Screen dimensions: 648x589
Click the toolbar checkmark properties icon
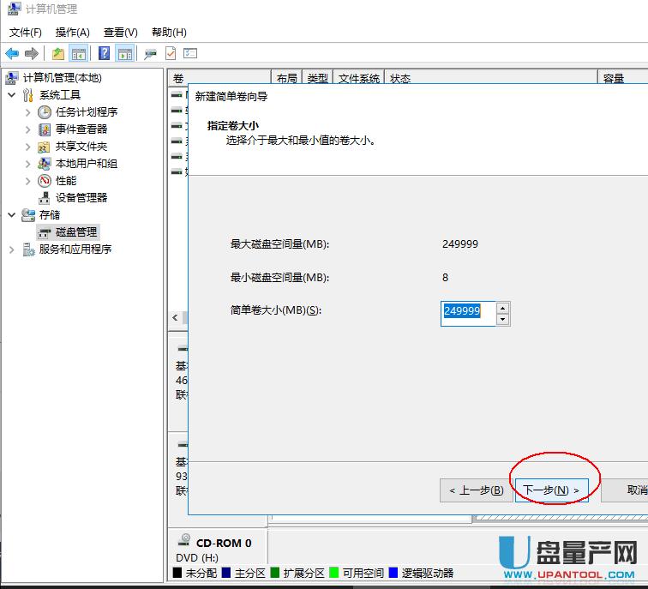171,53
